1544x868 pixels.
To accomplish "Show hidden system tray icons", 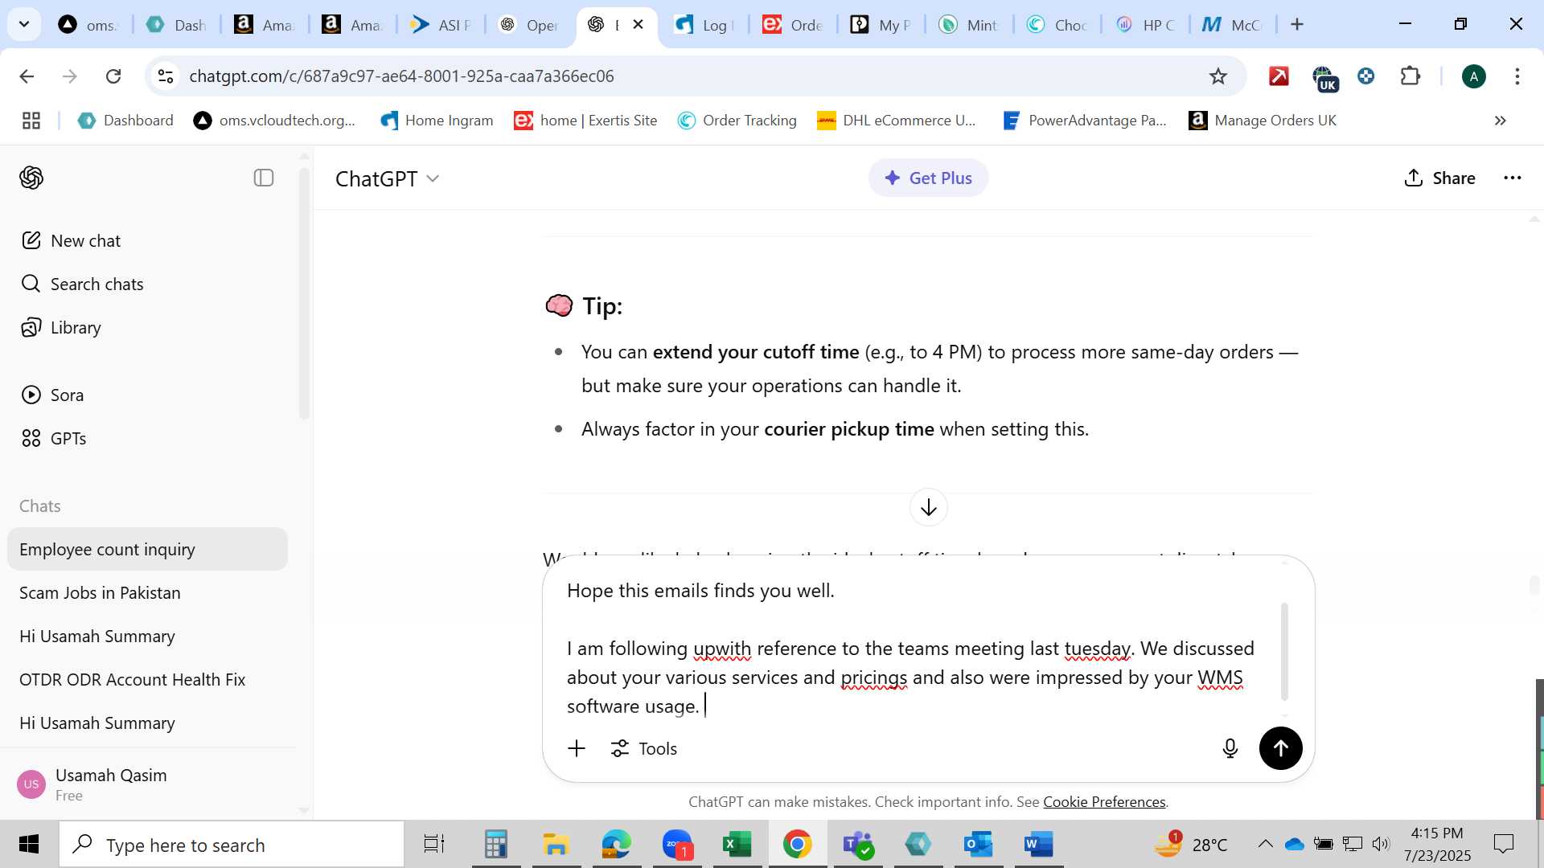I will click(x=1265, y=844).
